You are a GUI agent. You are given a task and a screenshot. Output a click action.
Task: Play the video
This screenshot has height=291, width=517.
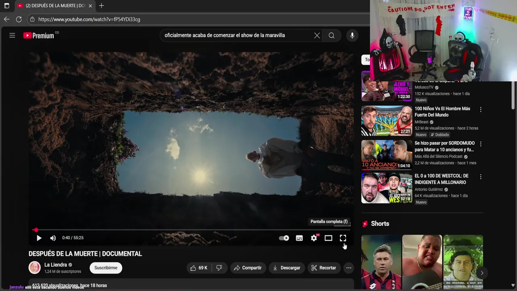coord(39,238)
